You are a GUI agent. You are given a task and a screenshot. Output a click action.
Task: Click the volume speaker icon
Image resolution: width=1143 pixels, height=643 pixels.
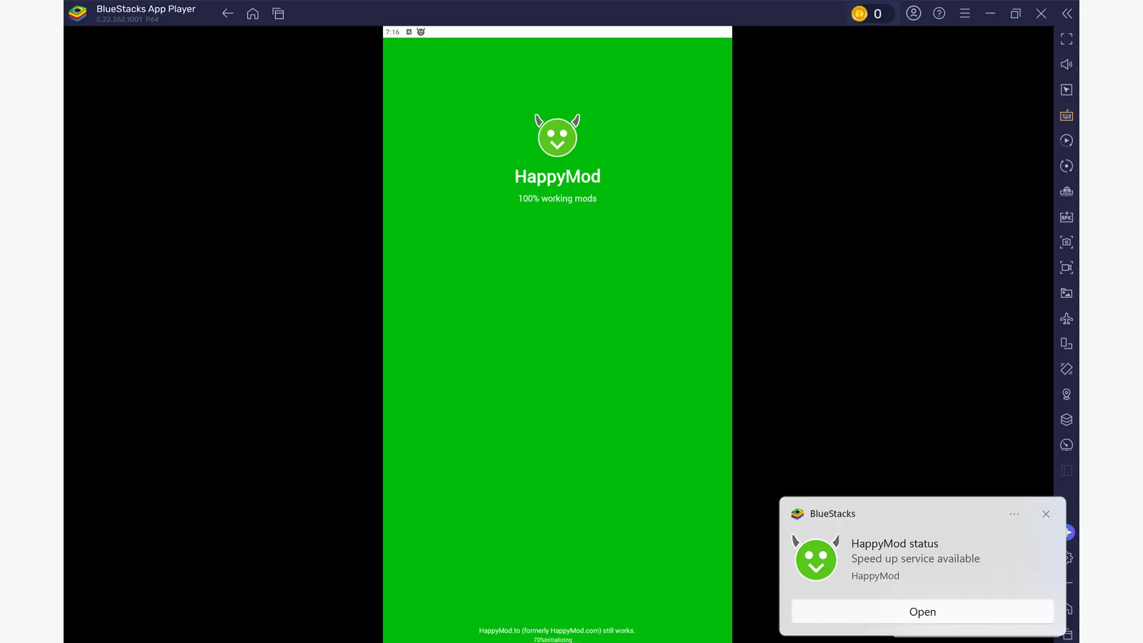point(1067,64)
